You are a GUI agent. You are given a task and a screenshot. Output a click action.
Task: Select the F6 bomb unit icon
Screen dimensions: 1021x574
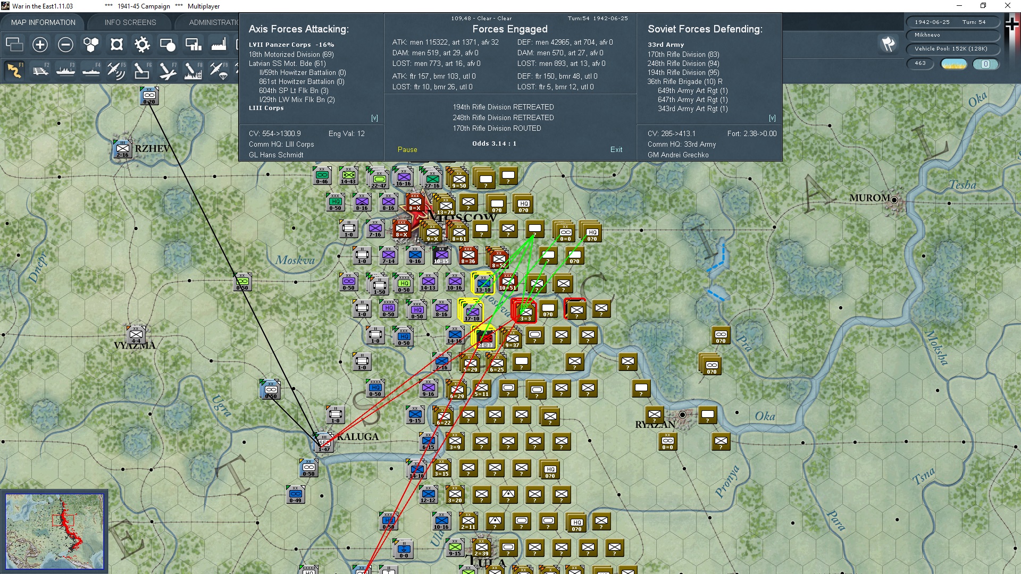coord(142,70)
